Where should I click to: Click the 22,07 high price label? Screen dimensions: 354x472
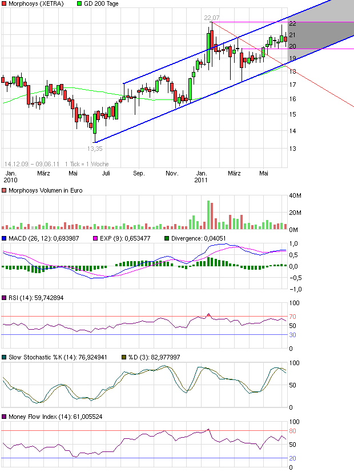(x=211, y=18)
